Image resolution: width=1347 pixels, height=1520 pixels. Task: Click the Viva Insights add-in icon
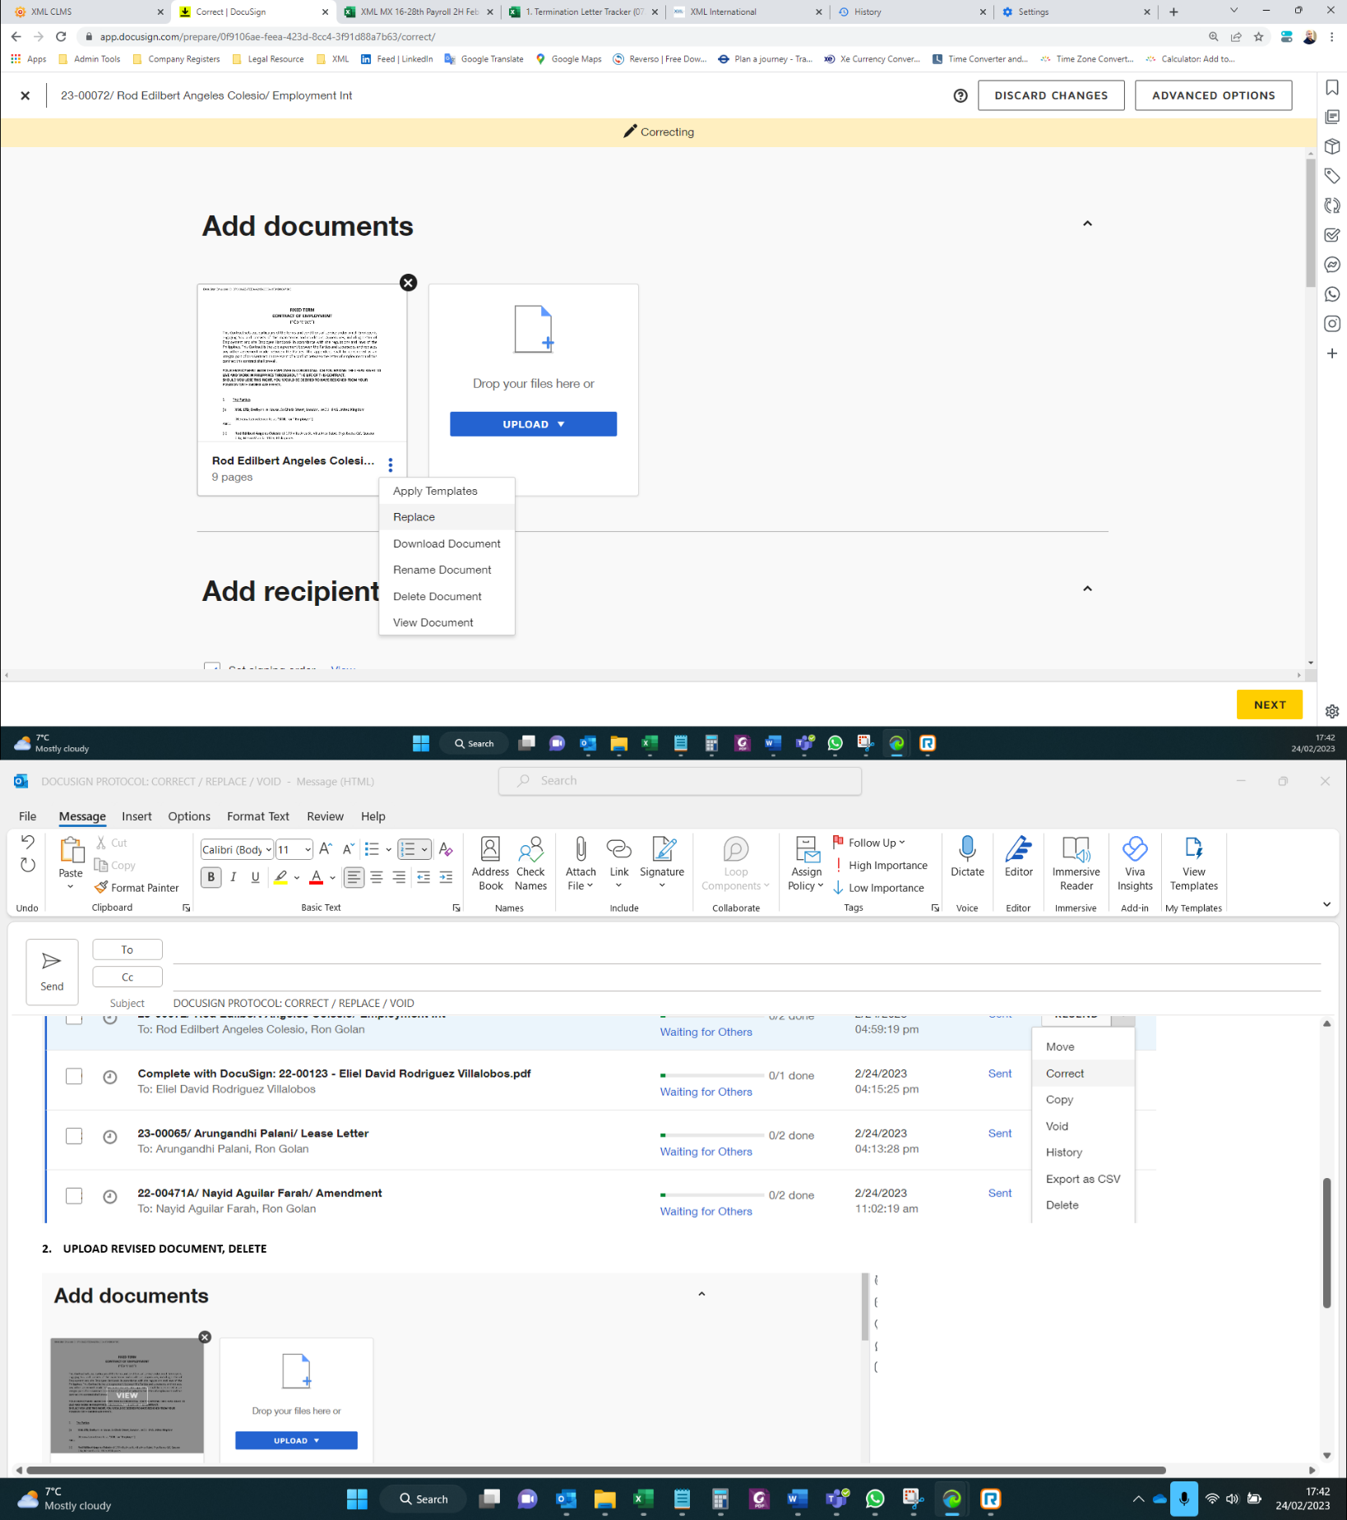point(1135,860)
